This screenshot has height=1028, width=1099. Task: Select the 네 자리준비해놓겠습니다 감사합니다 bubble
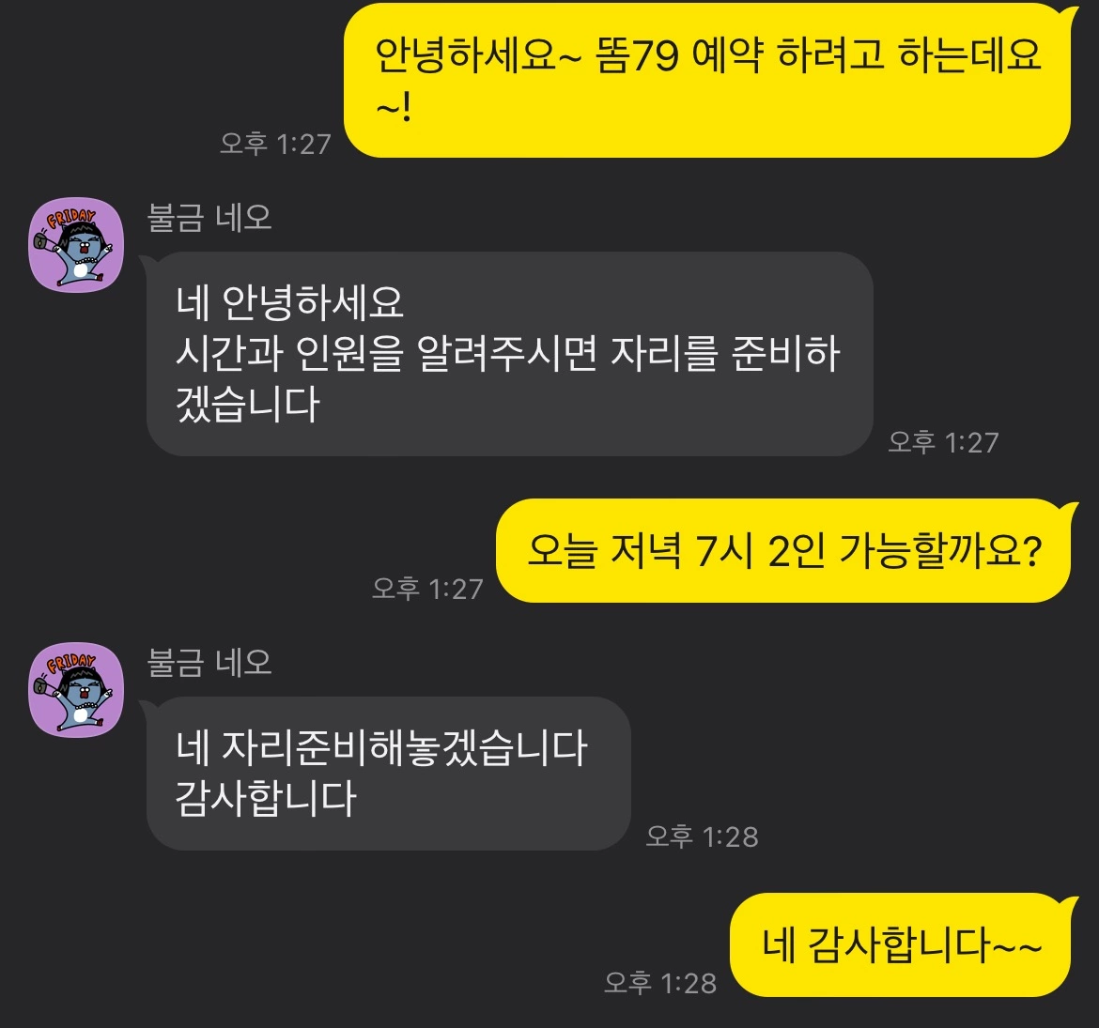point(387,773)
